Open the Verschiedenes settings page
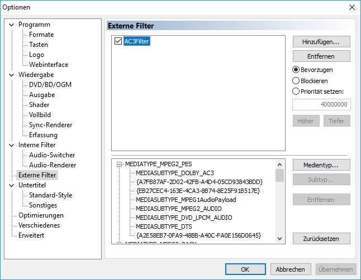The height and width of the screenshot is (280, 361). (x=39, y=225)
